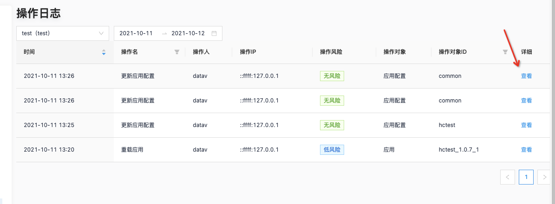Click the hctest object ID cell

tap(447, 125)
